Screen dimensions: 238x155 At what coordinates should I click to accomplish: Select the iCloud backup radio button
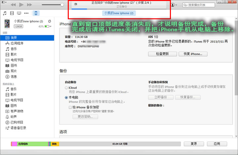(66, 88)
